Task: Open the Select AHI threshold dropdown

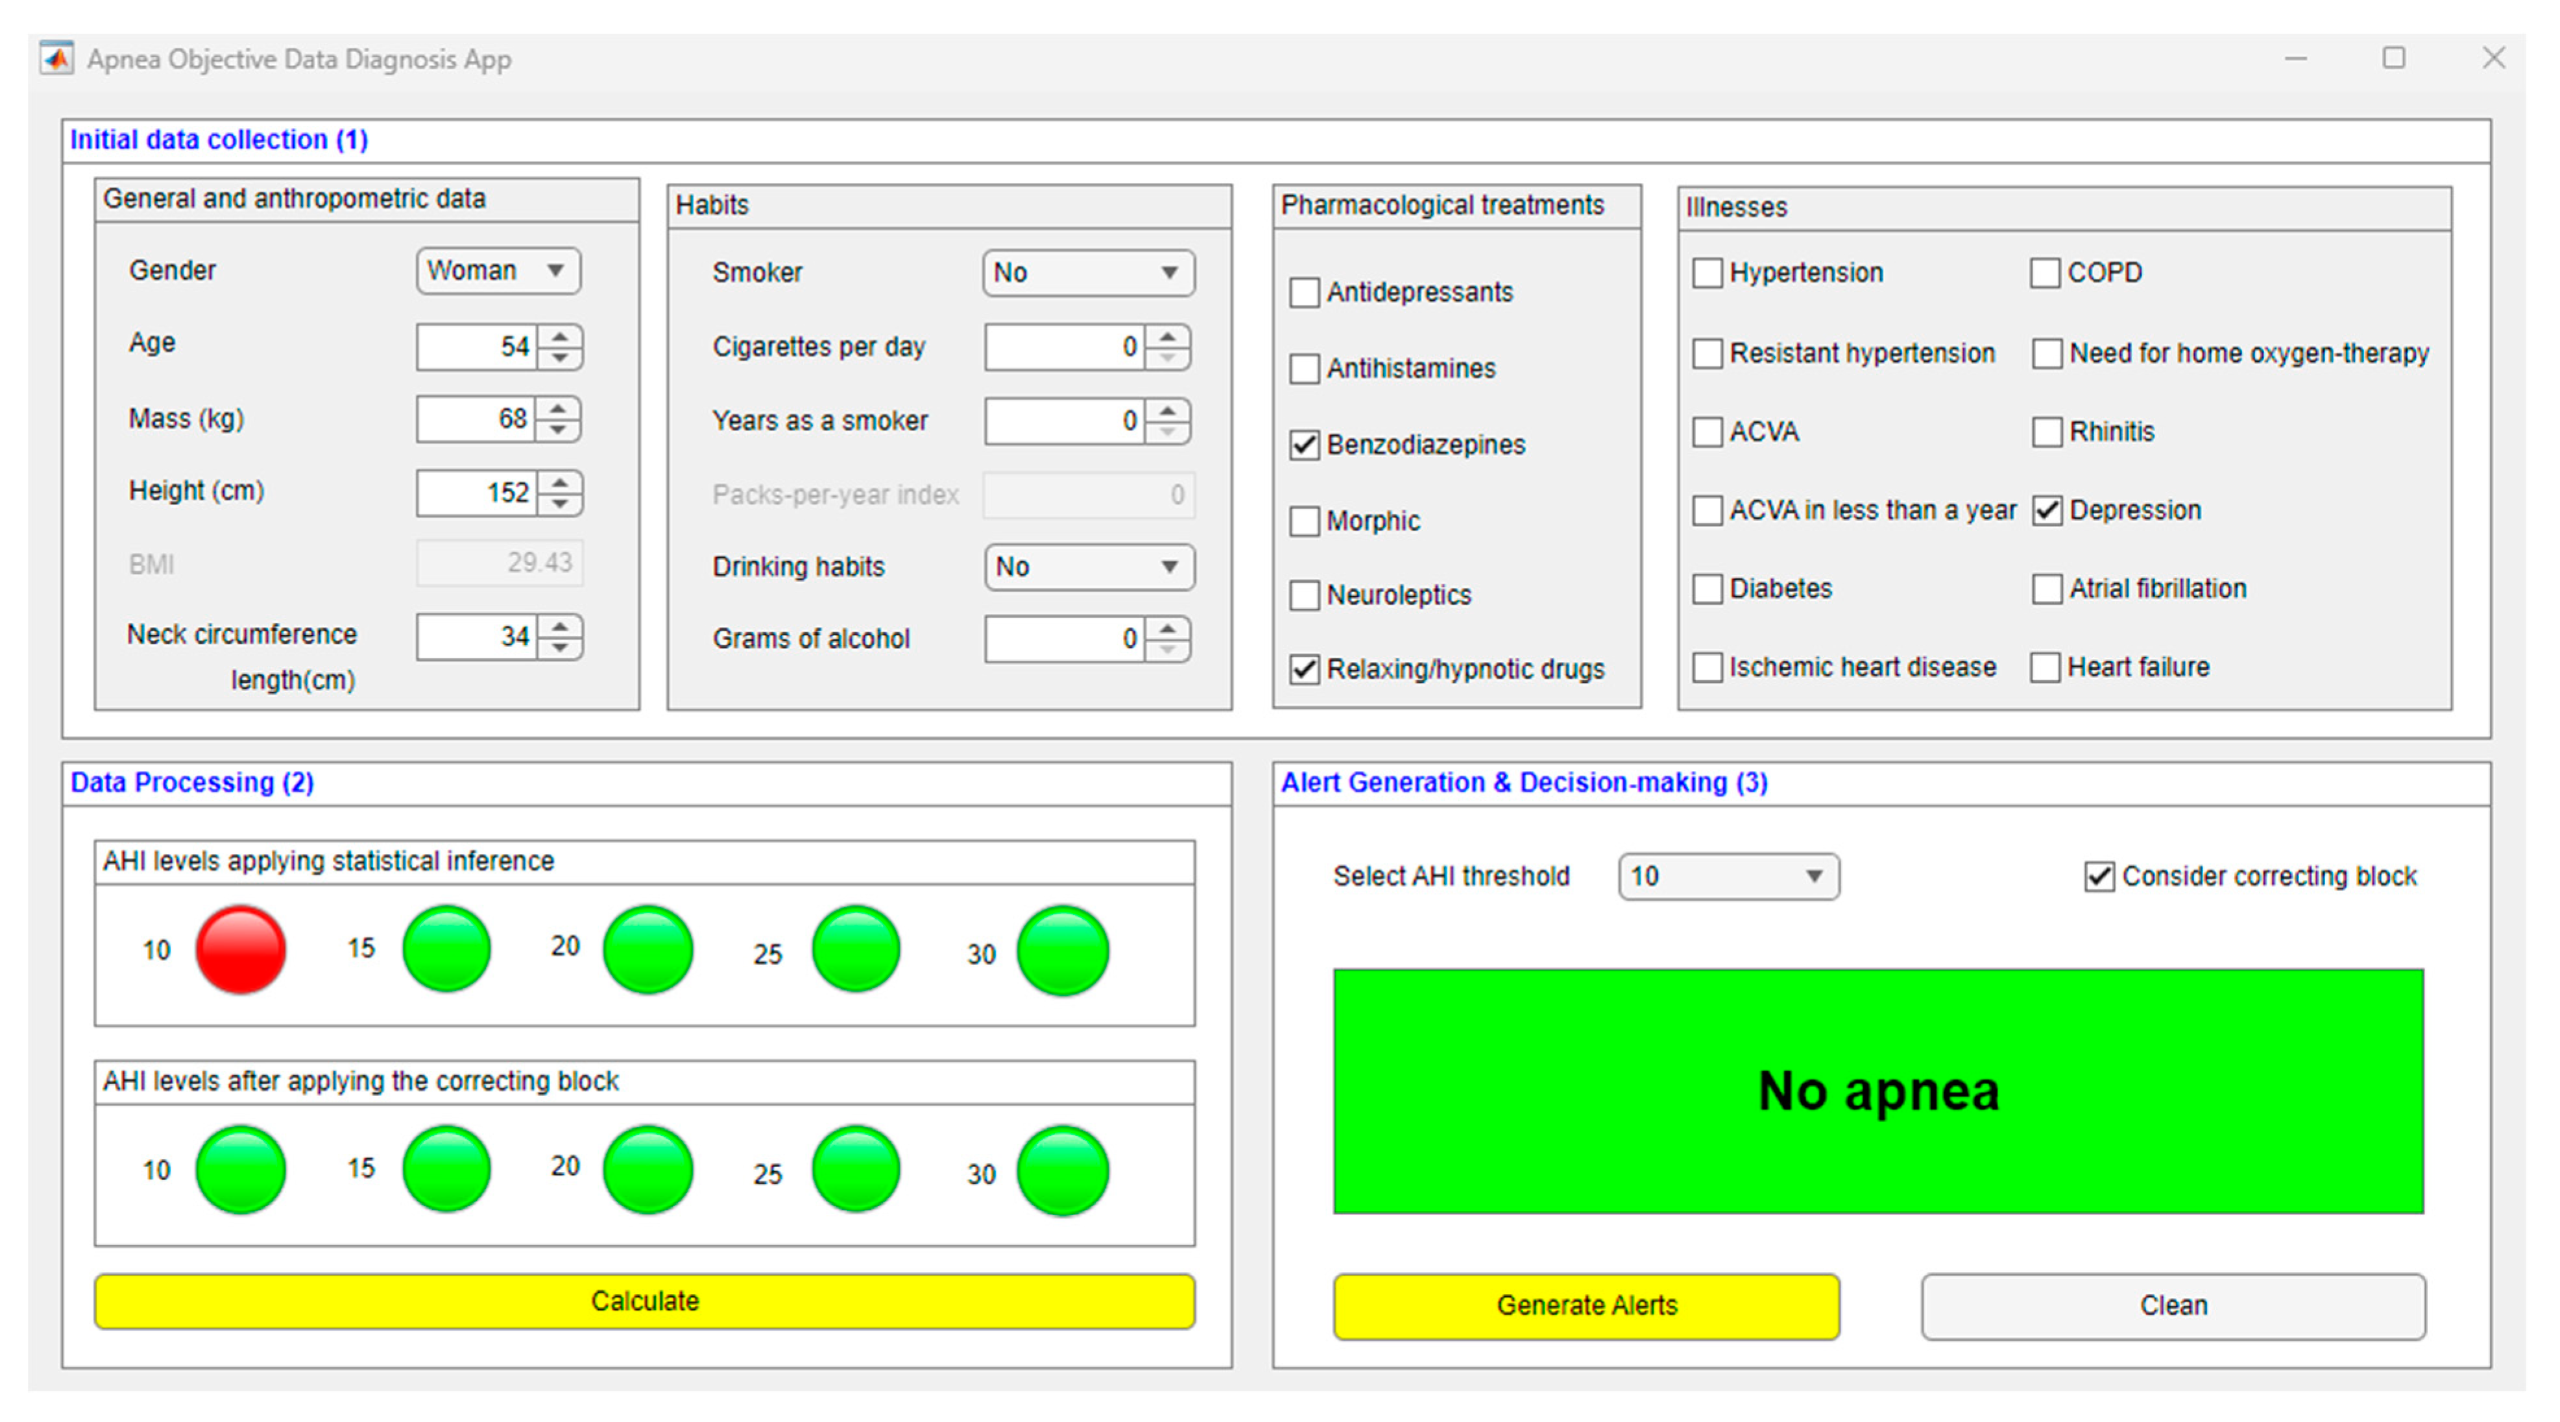Action: 1727,877
